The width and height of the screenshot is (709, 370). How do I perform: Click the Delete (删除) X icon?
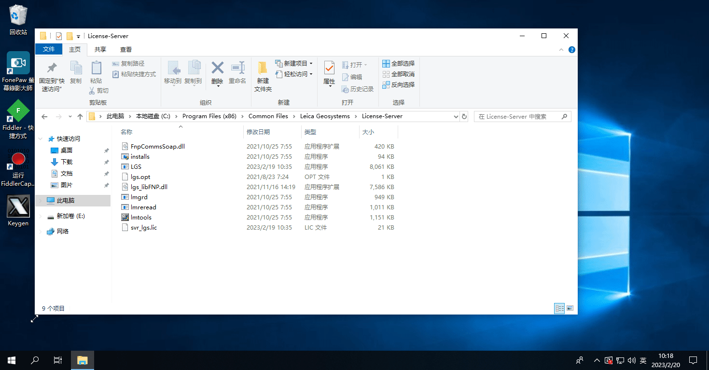(x=218, y=68)
